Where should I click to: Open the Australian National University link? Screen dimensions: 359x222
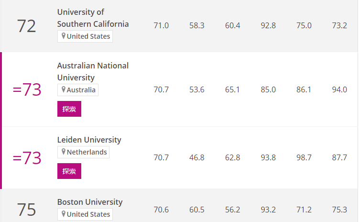[x=93, y=71]
